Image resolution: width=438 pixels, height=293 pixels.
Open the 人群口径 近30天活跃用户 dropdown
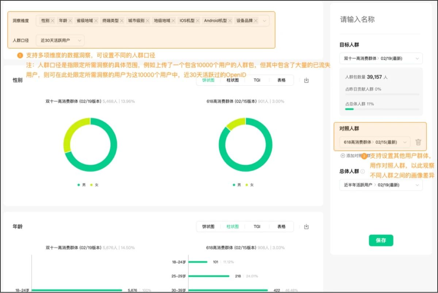point(60,40)
